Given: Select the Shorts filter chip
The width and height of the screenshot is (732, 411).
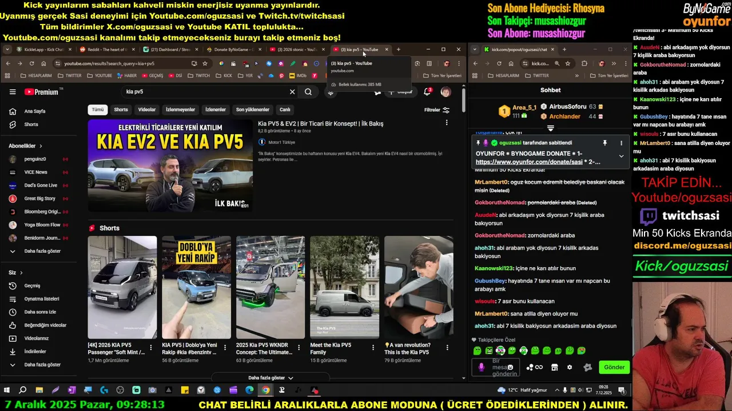Looking at the screenshot, I should coord(121,110).
